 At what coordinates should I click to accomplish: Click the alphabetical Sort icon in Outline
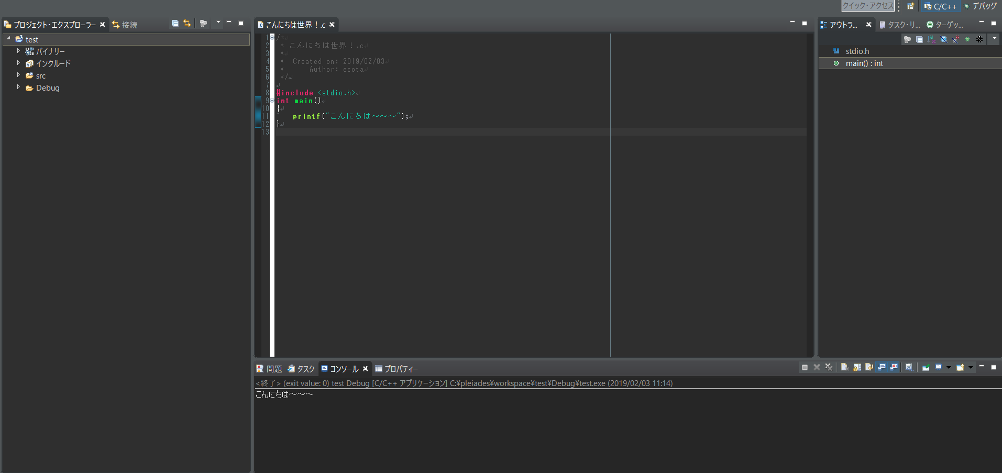[x=931, y=39]
